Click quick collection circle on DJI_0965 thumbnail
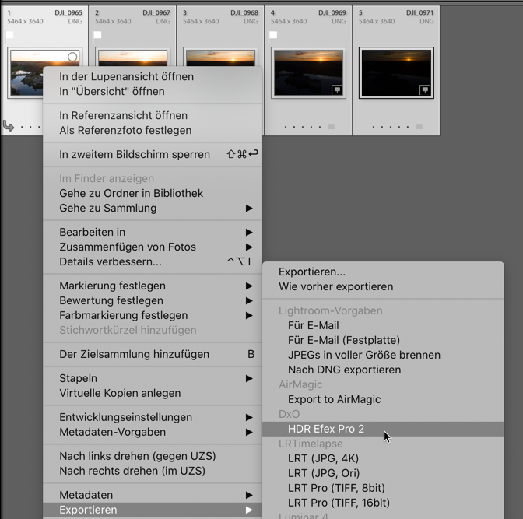 (72, 57)
